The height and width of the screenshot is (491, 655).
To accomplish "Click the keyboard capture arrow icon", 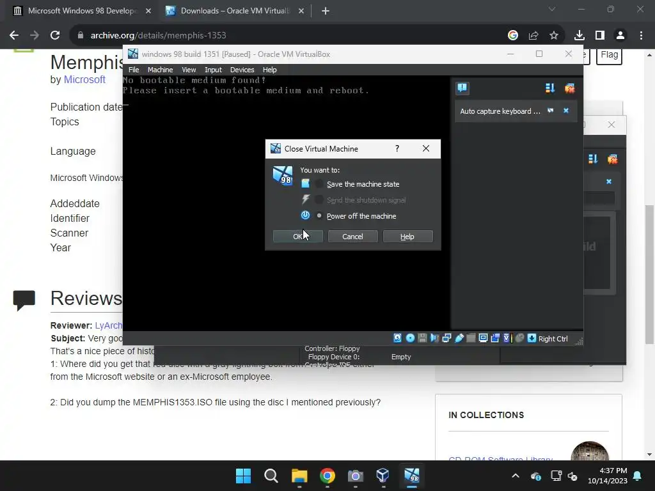I will point(532,338).
